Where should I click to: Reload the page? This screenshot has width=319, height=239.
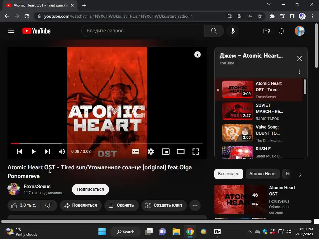coord(27,16)
